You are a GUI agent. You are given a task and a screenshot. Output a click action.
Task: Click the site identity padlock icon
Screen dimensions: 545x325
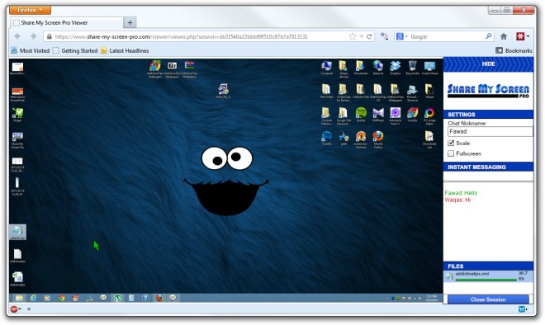[x=50, y=36]
